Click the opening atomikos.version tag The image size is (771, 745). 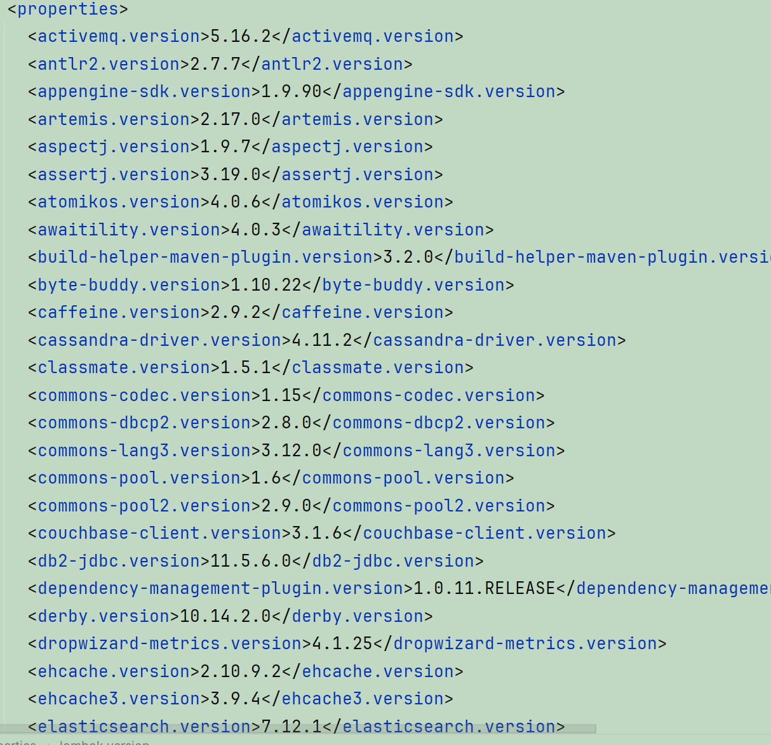(x=119, y=202)
